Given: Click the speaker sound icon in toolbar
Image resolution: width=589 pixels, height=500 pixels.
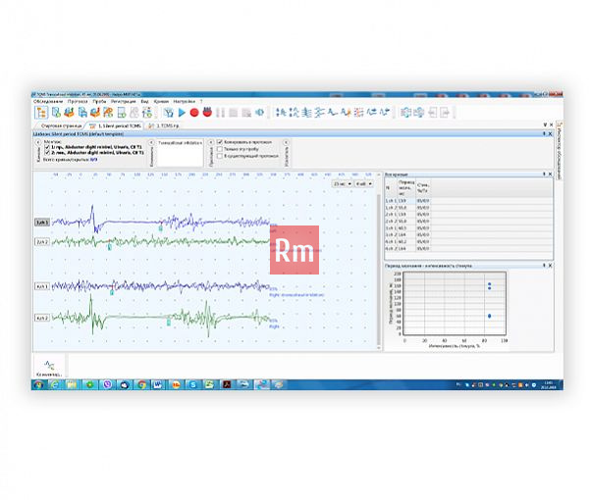Looking at the screenshot, I should click(x=259, y=112).
